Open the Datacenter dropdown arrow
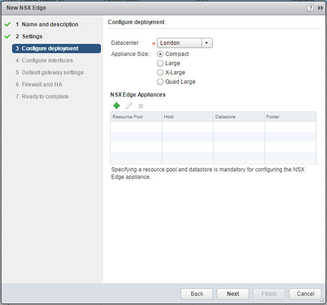This screenshot has width=327, height=305. 207,43
